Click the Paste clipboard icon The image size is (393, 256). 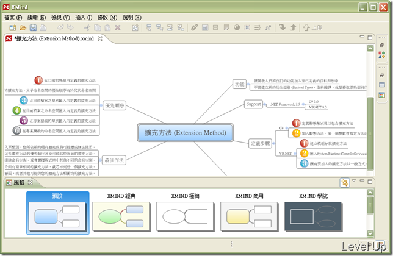[107, 27]
